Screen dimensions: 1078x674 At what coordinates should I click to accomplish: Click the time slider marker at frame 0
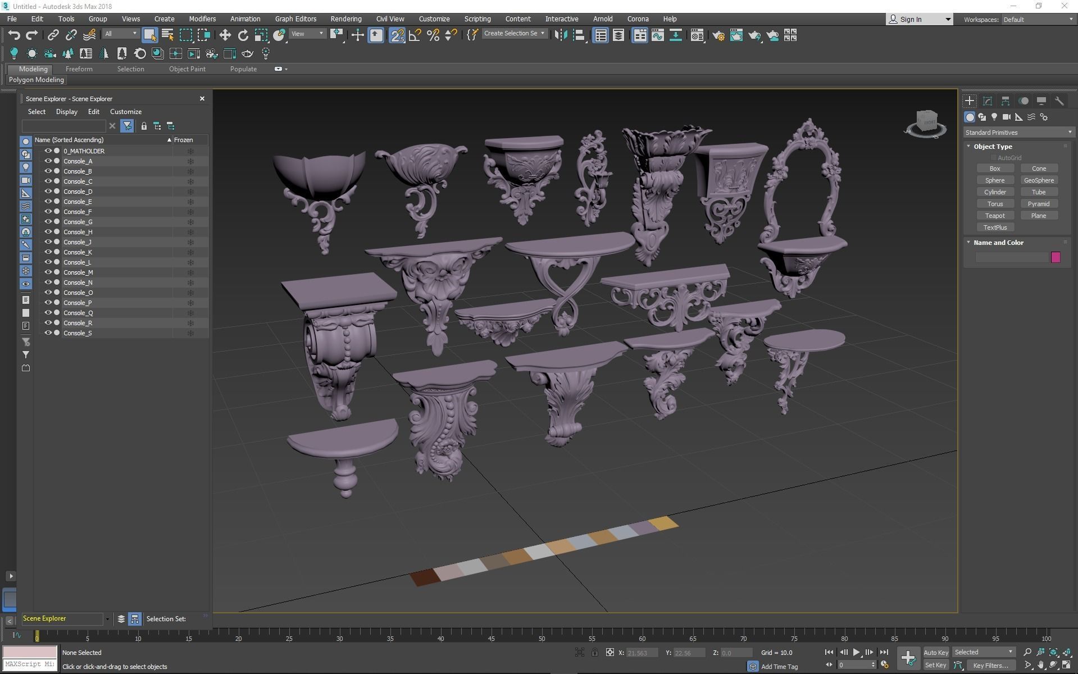[37, 637]
